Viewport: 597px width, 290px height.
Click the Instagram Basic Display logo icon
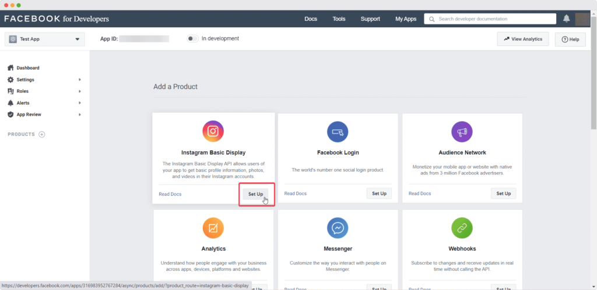click(213, 131)
